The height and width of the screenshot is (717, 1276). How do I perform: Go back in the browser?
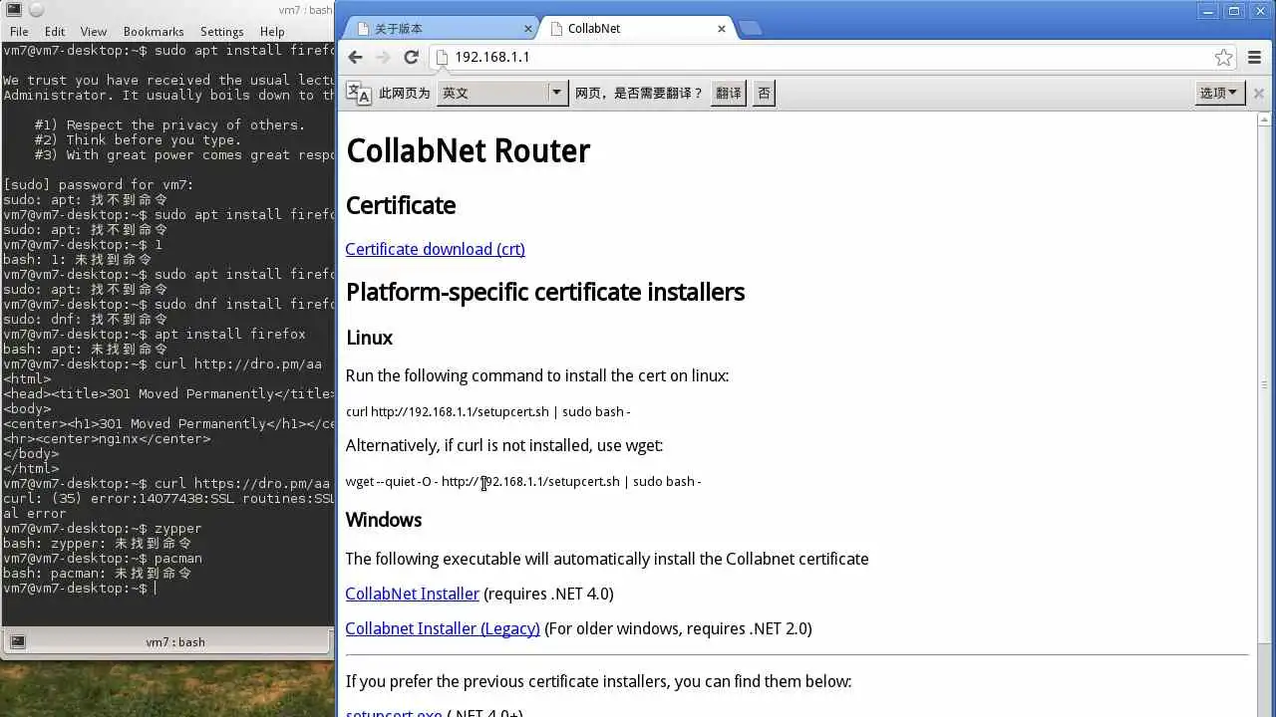pyautogui.click(x=356, y=58)
